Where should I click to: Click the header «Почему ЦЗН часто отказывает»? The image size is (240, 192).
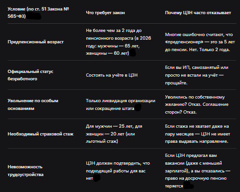[x=198, y=13]
